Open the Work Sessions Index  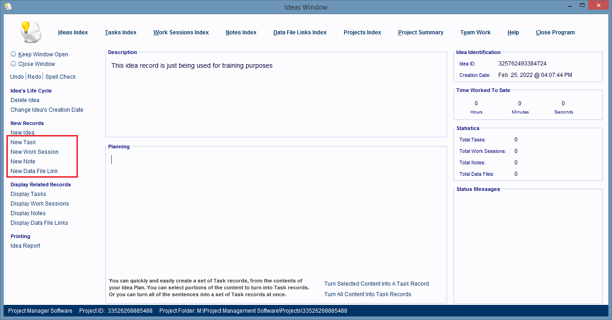[181, 33]
